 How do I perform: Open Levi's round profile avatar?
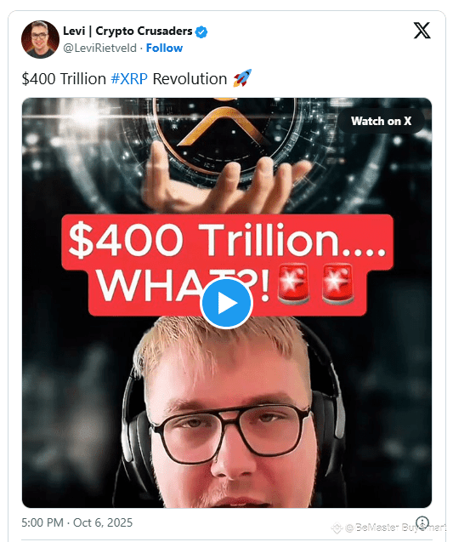coord(40,39)
